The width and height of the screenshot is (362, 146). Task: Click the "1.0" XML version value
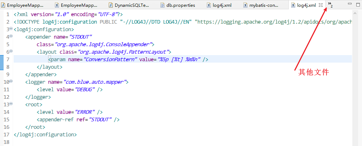(x=62, y=14)
